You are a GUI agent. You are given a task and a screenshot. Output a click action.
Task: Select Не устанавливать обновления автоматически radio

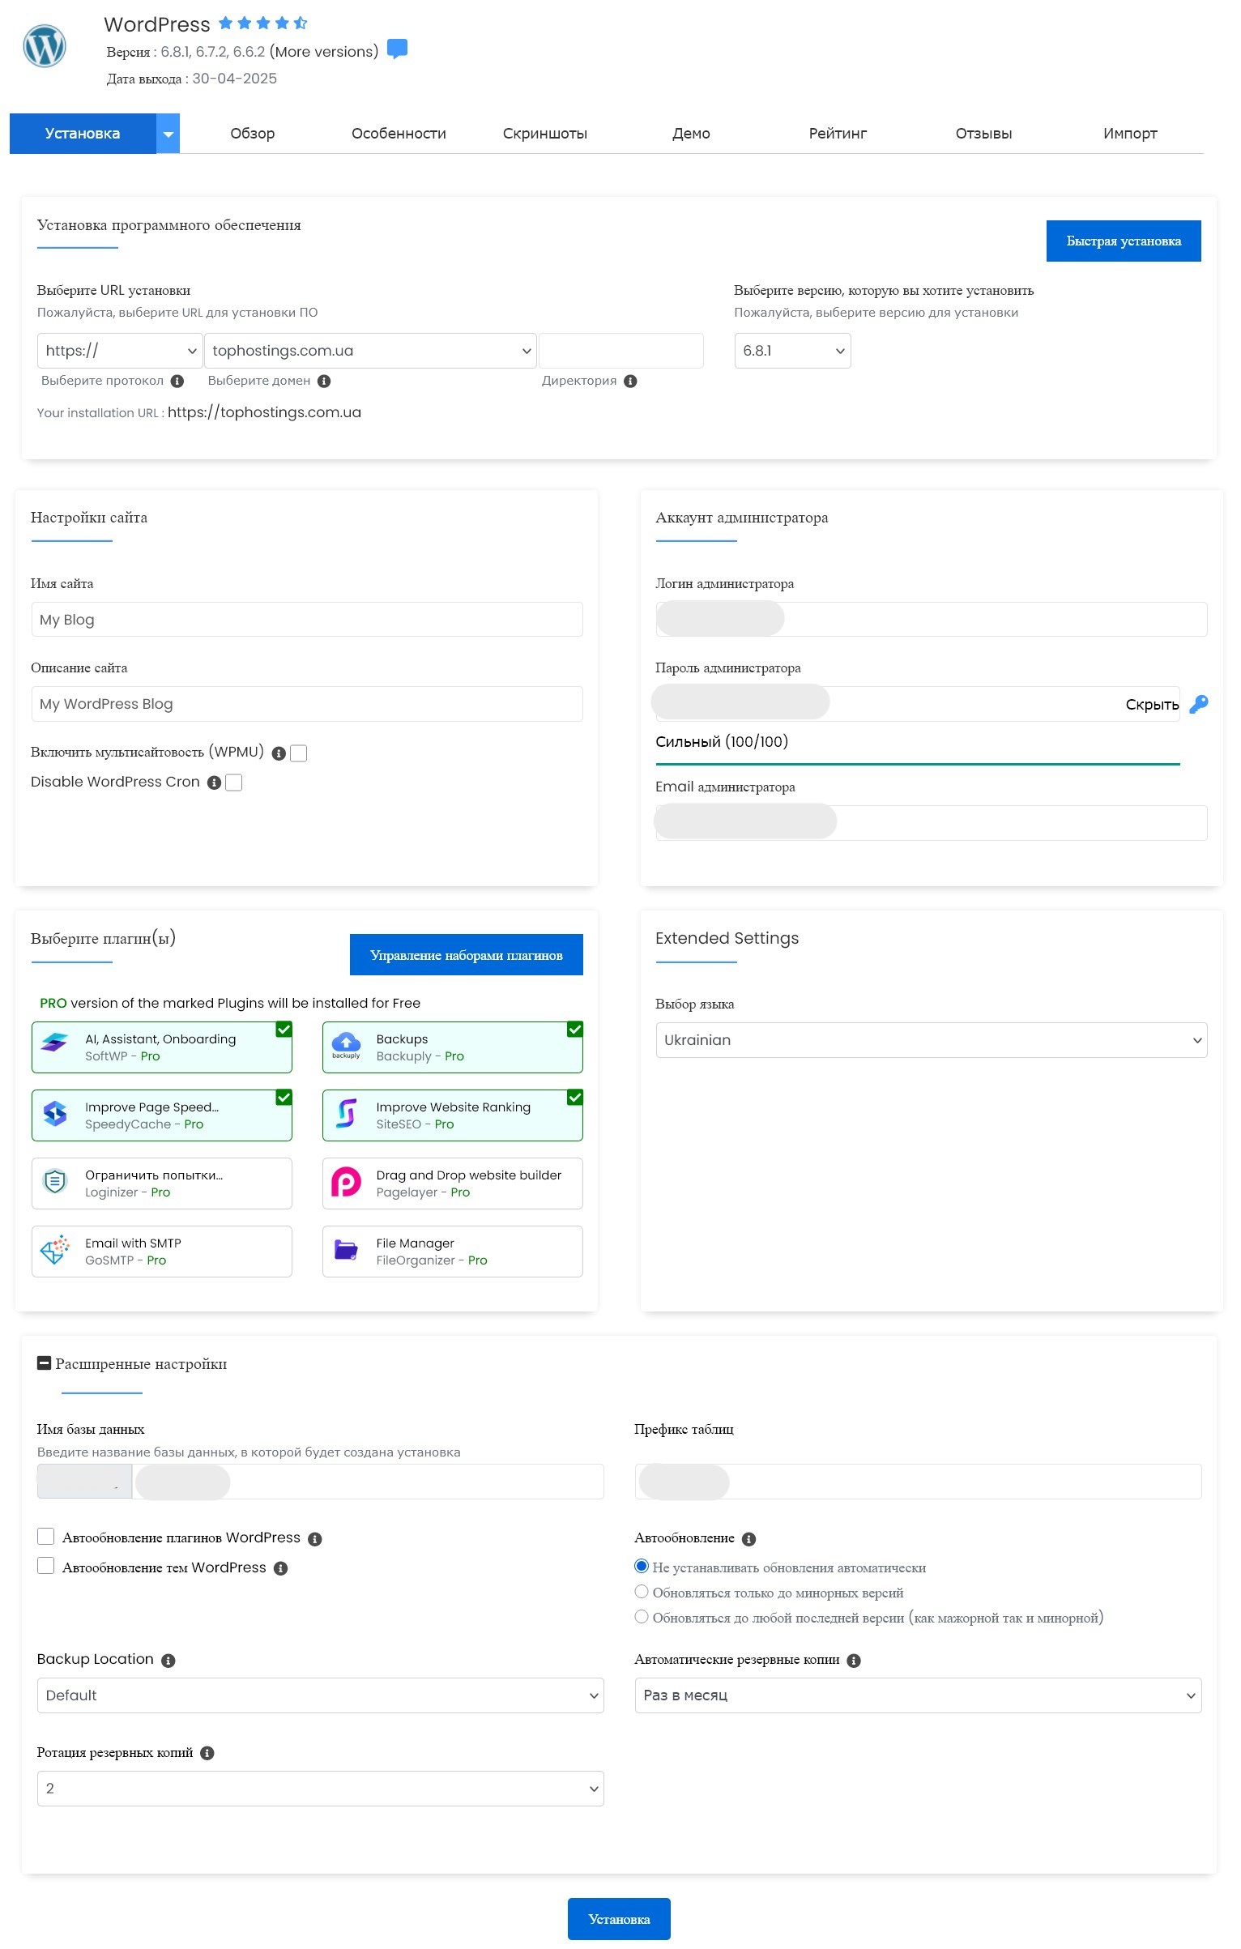tap(642, 1566)
